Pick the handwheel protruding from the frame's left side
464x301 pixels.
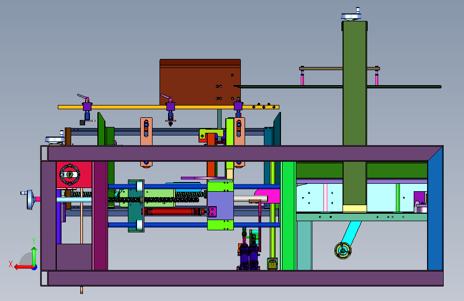click(30, 199)
